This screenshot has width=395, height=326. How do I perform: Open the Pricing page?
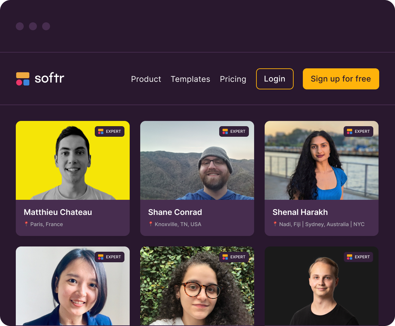click(233, 79)
